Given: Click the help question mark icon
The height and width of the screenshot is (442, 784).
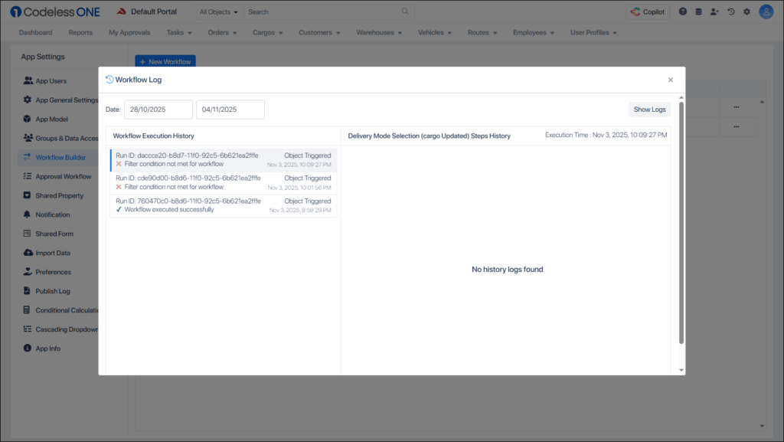Looking at the screenshot, I should pyautogui.click(x=682, y=11).
